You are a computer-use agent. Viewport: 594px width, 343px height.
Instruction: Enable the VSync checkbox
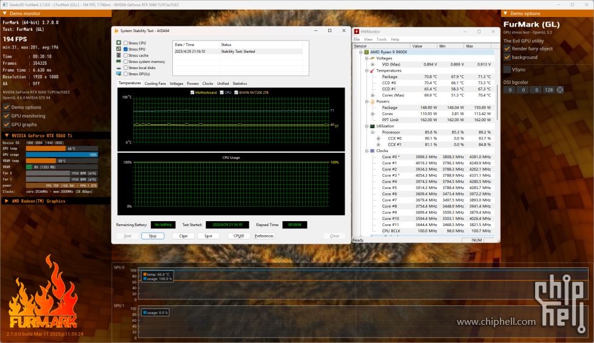point(507,70)
